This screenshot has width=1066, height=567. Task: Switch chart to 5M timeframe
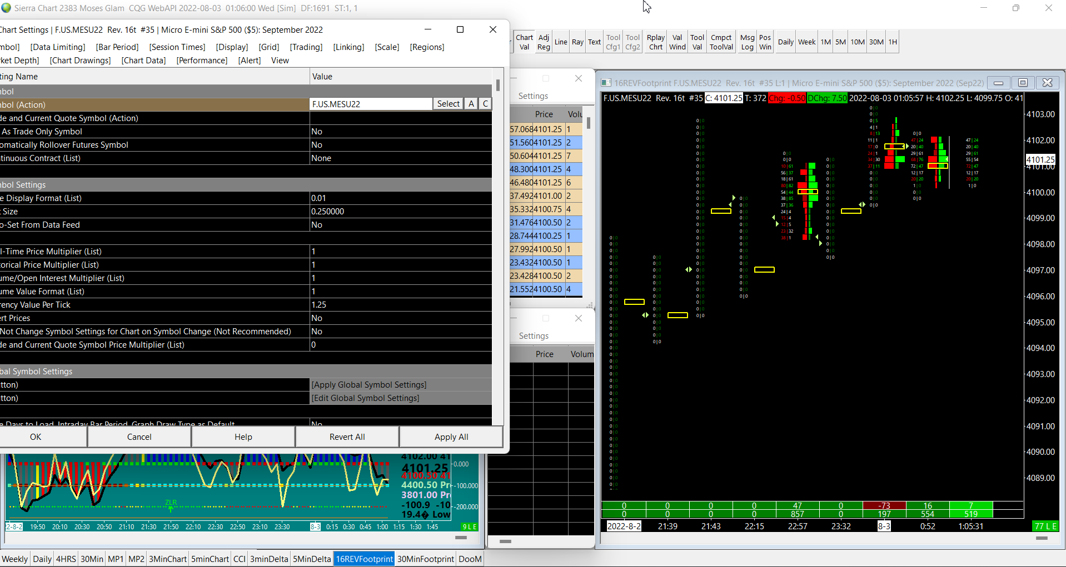(840, 42)
